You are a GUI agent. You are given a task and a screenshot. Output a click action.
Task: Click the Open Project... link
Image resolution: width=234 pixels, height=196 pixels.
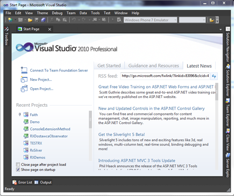[x=42, y=89]
